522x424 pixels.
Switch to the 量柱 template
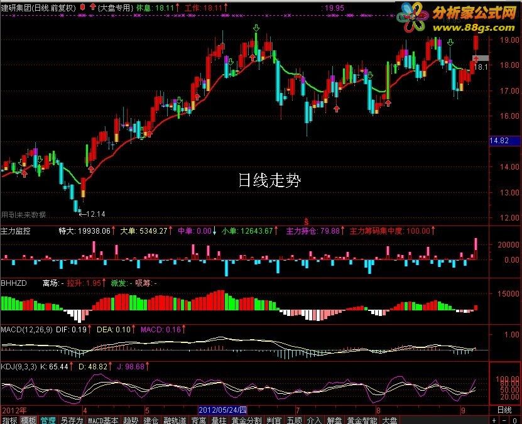(219, 420)
